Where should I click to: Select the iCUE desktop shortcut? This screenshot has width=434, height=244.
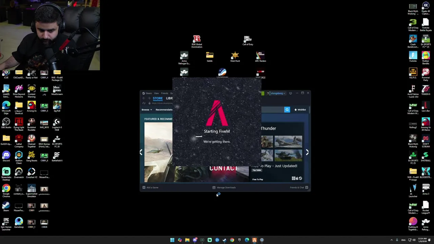point(6,74)
